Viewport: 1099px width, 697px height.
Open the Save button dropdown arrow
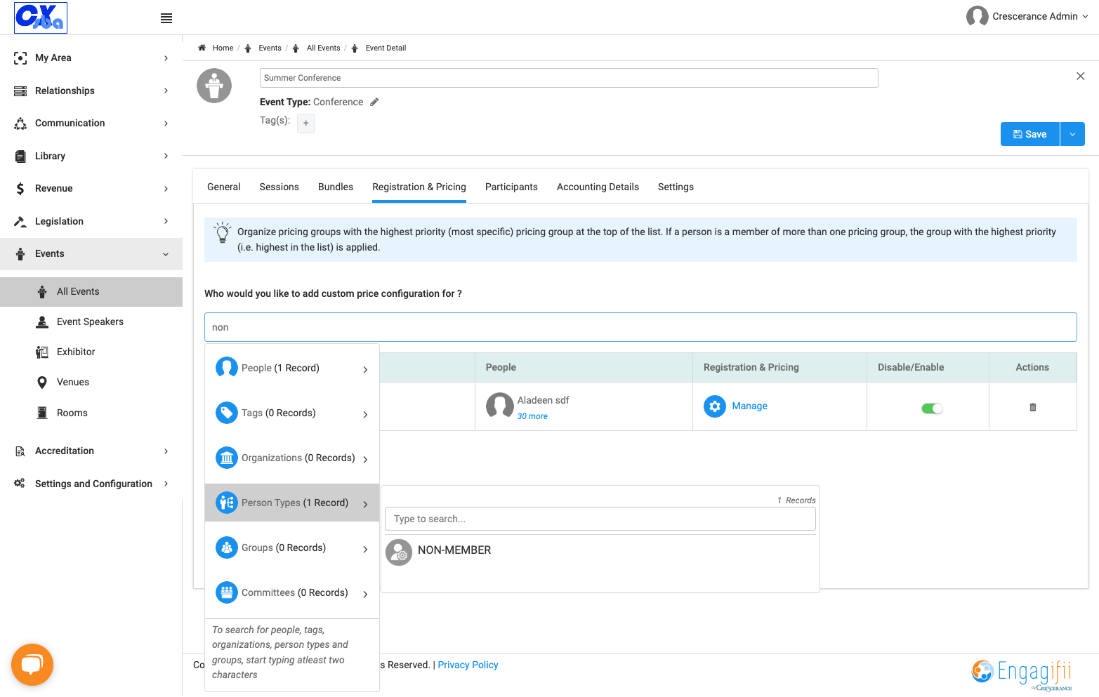(1072, 134)
